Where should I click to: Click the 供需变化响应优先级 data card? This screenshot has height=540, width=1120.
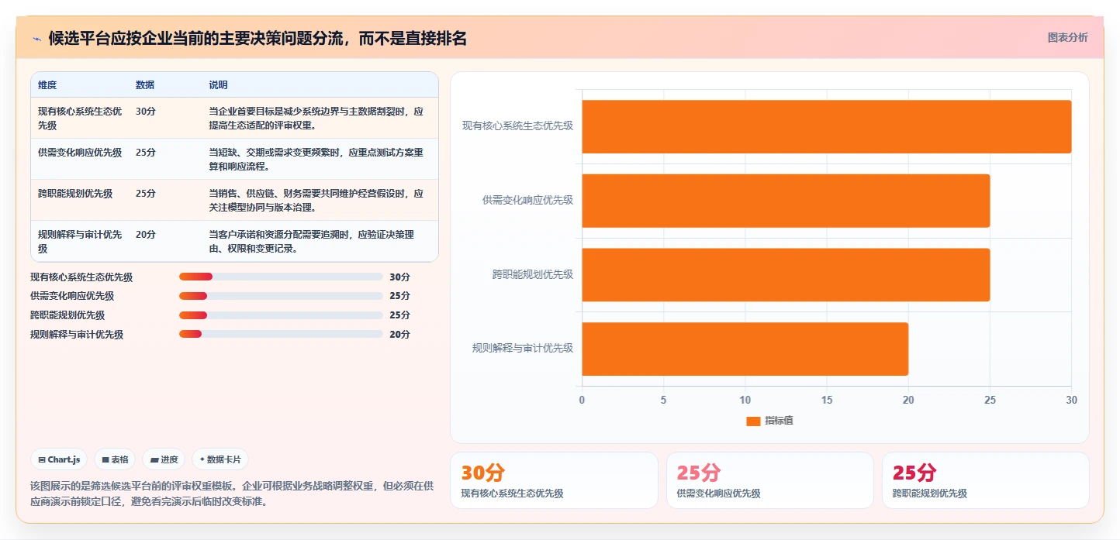770,480
